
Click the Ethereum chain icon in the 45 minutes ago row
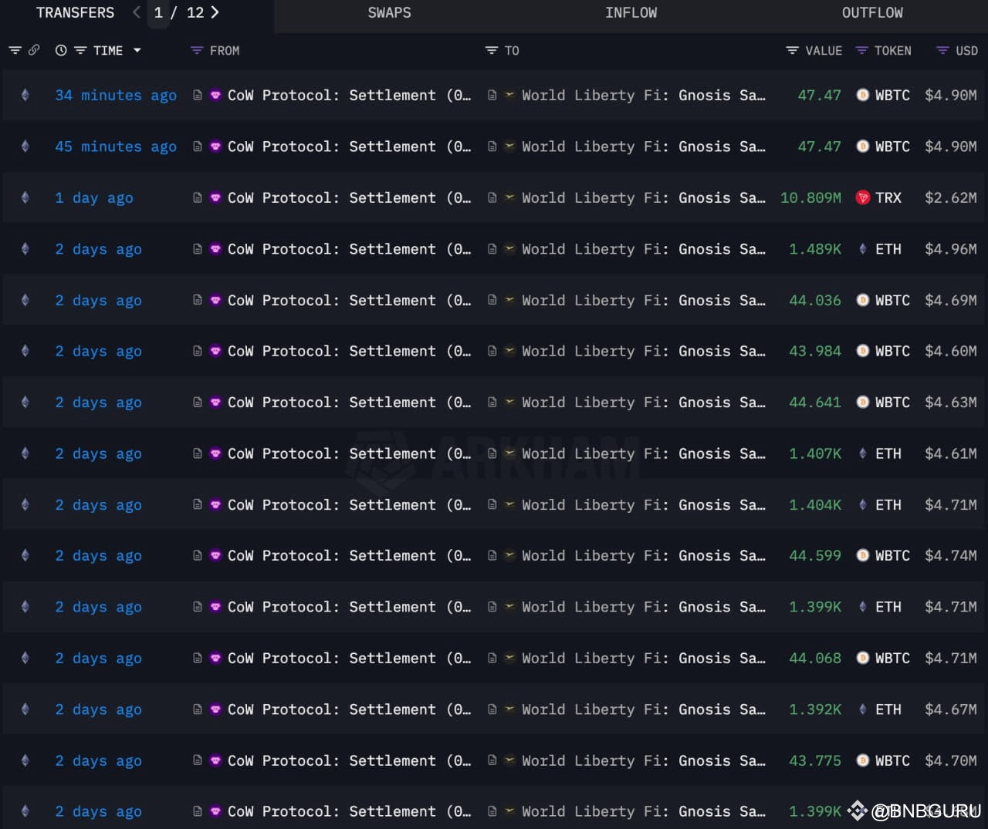[25, 147]
